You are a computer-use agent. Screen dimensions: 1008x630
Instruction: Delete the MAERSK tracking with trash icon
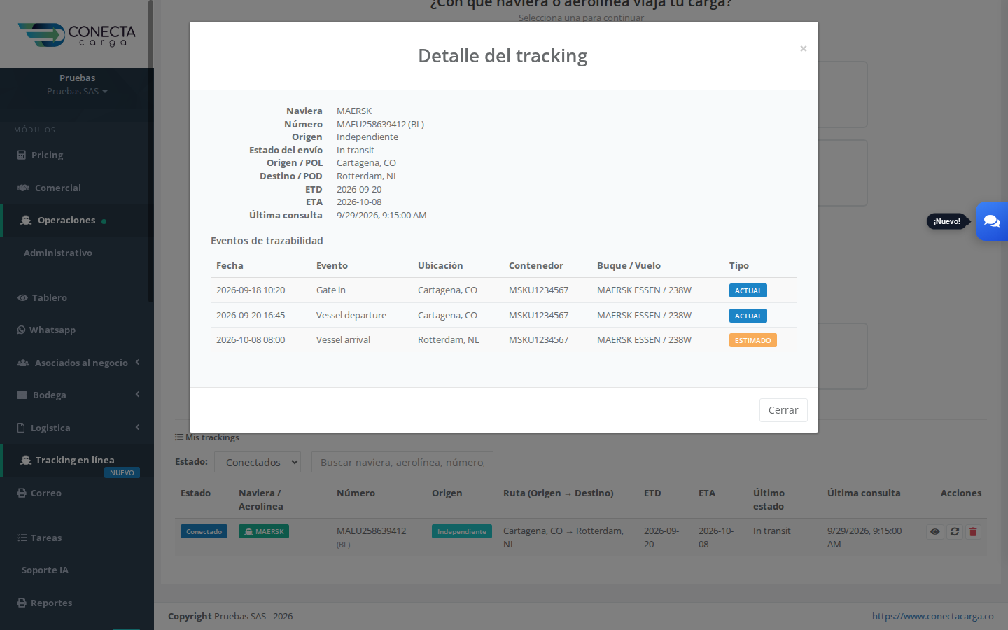click(x=973, y=532)
